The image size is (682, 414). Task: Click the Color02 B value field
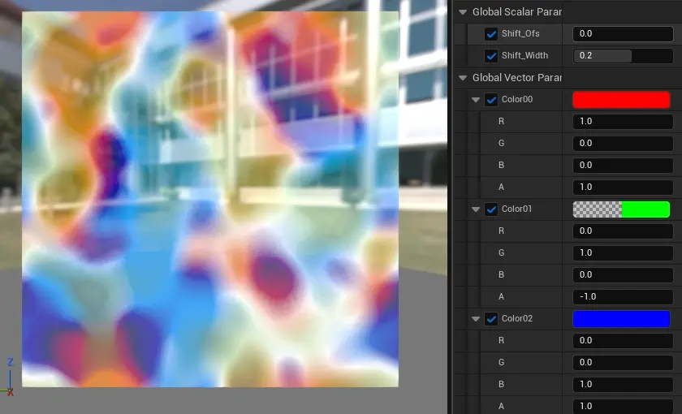point(623,385)
